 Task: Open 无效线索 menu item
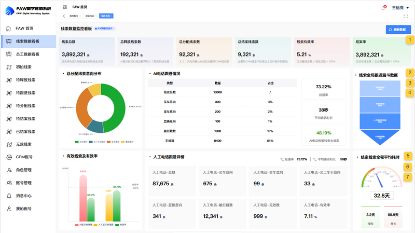[29, 144]
